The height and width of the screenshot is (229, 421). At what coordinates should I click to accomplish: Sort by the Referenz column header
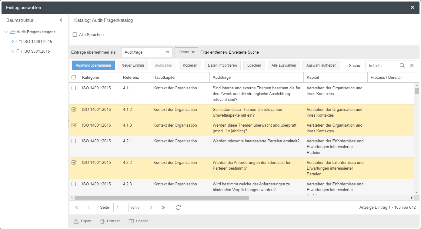click(131, 77)
